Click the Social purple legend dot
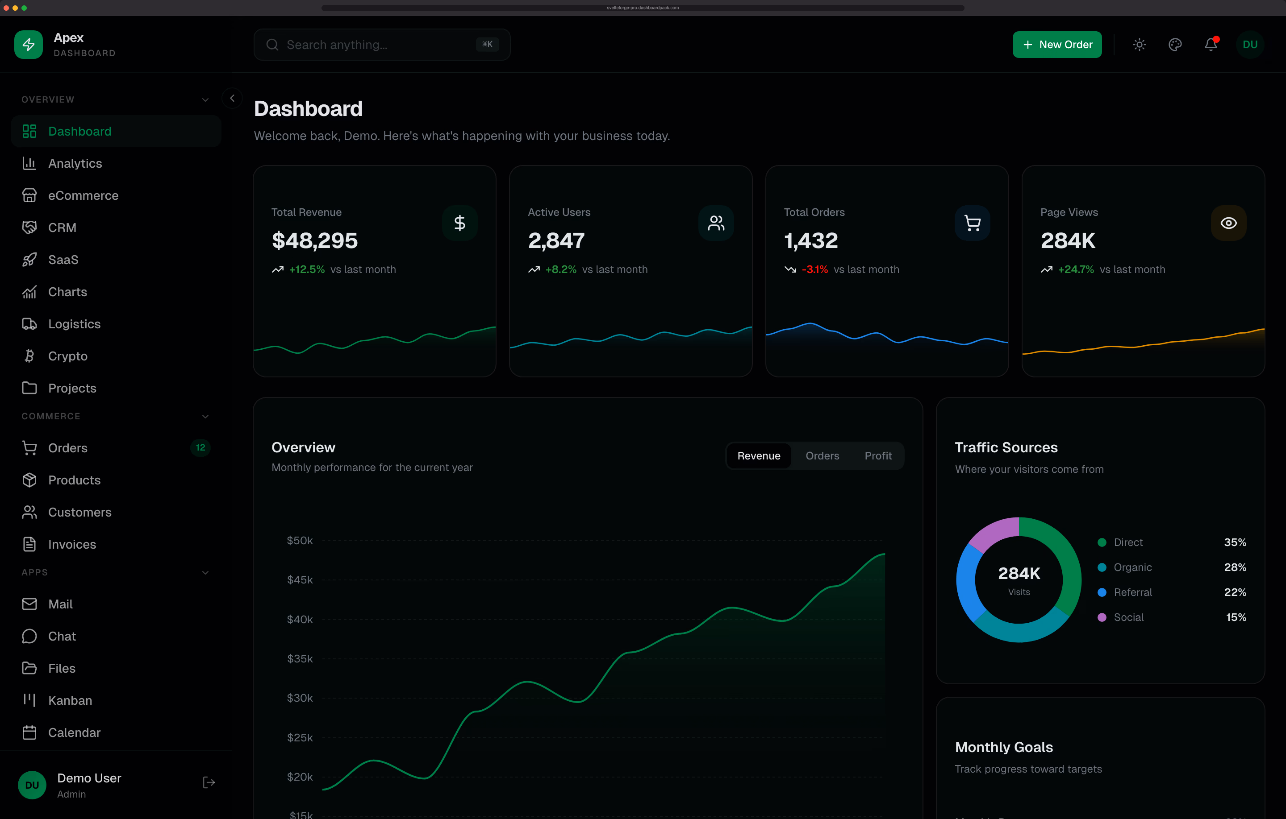 point(1102,617)
